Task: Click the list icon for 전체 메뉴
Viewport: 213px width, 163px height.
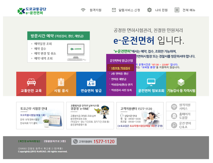Action: tap(177, 10)
